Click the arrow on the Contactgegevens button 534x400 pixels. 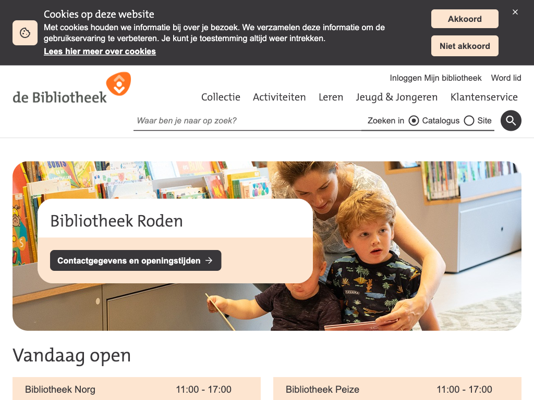click(209, 260)
